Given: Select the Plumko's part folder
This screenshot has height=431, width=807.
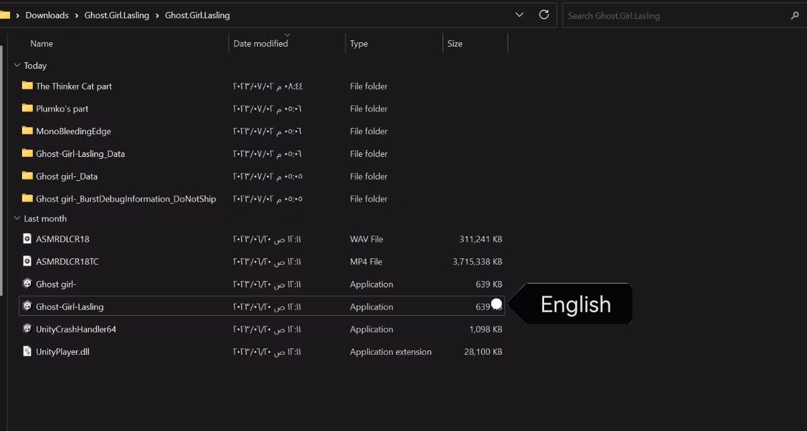Looking at the screenshot, I should tap(62, 108).
